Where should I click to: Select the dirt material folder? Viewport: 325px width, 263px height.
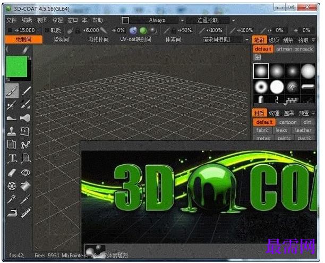(x=307, y=122)
